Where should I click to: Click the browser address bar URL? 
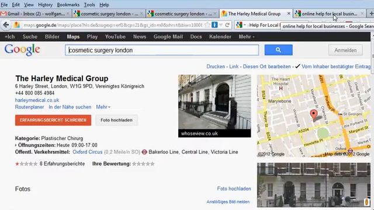(113, 25)
